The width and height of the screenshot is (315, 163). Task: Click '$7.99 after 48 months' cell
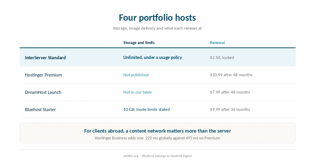230,92
